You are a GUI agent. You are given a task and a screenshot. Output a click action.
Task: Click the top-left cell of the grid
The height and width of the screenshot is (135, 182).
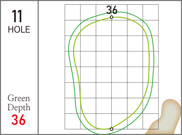[x=72, y=12]
